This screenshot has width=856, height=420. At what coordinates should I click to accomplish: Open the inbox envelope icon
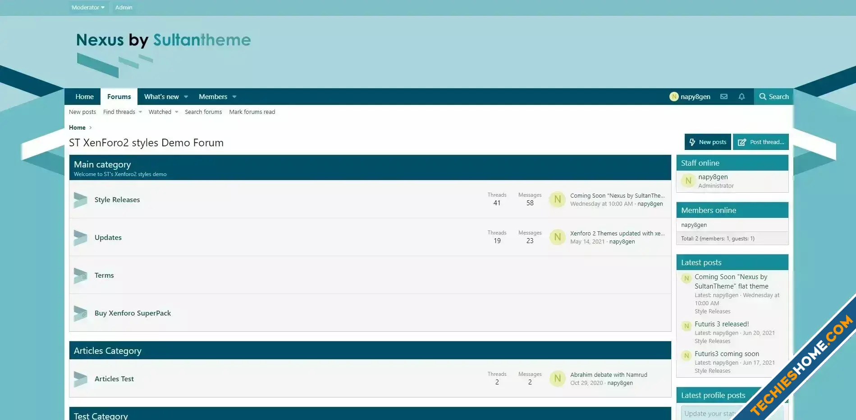(724, 96)
